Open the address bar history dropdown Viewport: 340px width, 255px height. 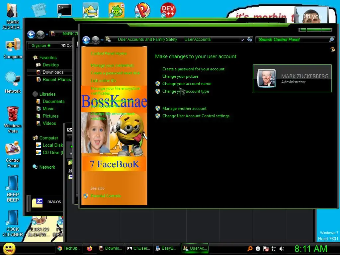pyautogui.click(x=242, y=40)
